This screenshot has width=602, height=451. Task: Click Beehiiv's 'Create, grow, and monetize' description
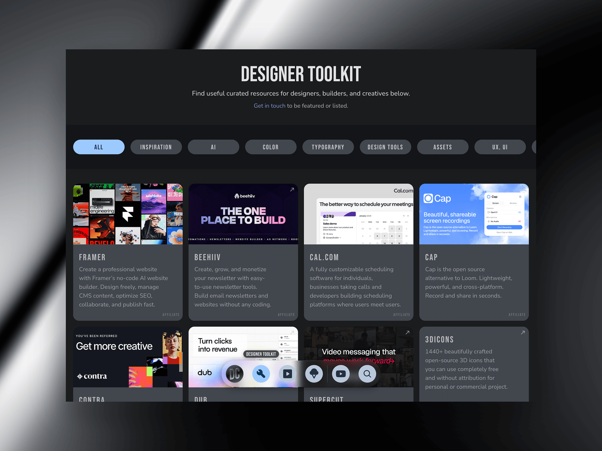click(x=233, y=287)
